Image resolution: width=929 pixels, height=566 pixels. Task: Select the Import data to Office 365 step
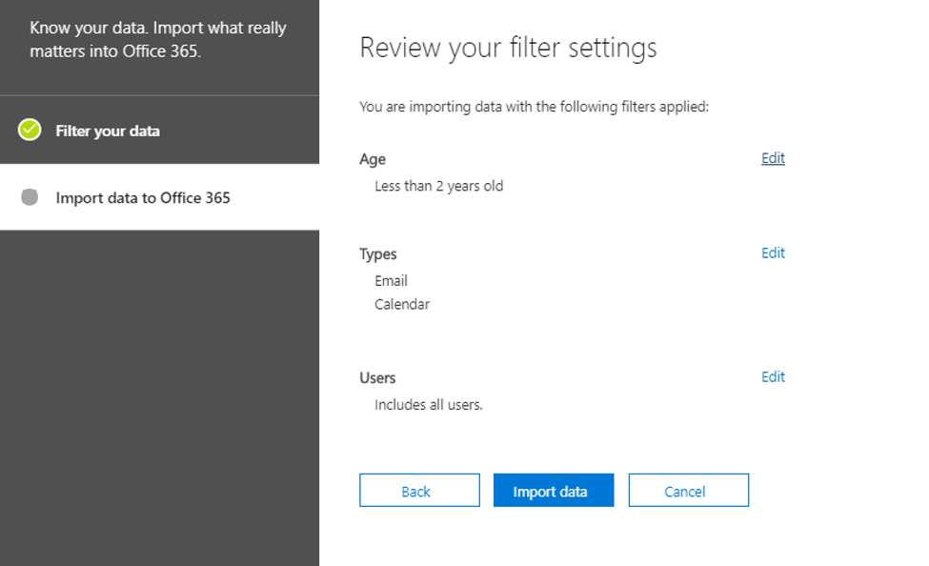point(143,198)
